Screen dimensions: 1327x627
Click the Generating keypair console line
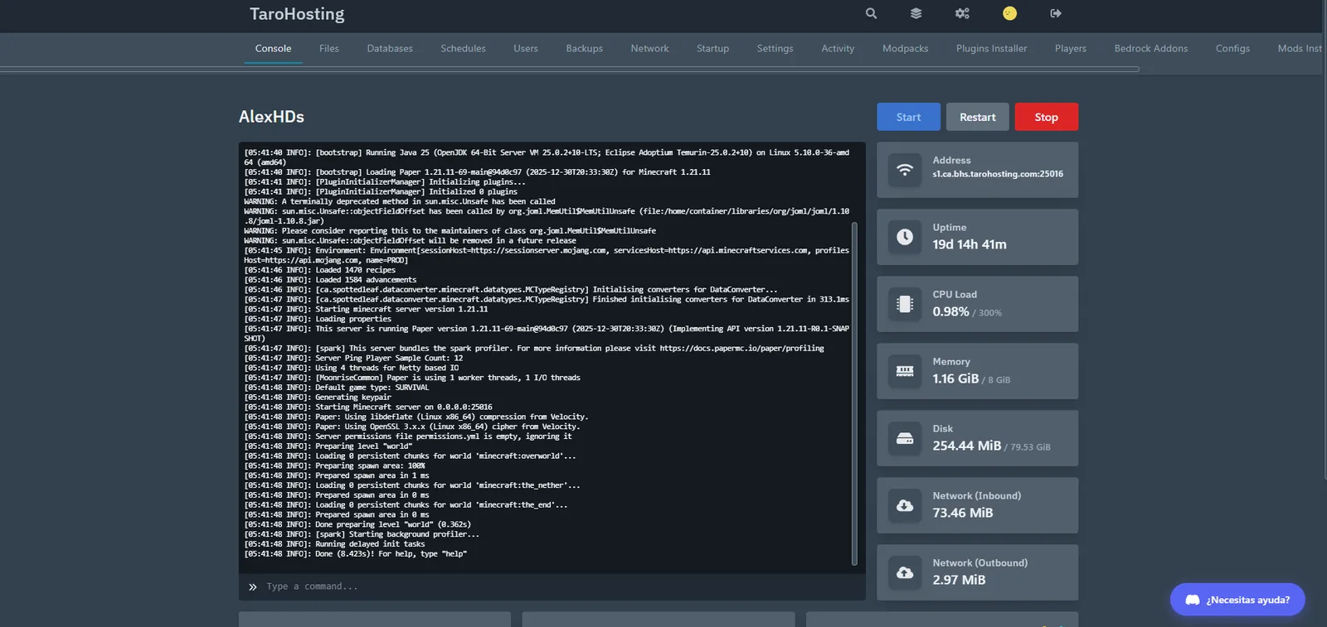[318, 398]
